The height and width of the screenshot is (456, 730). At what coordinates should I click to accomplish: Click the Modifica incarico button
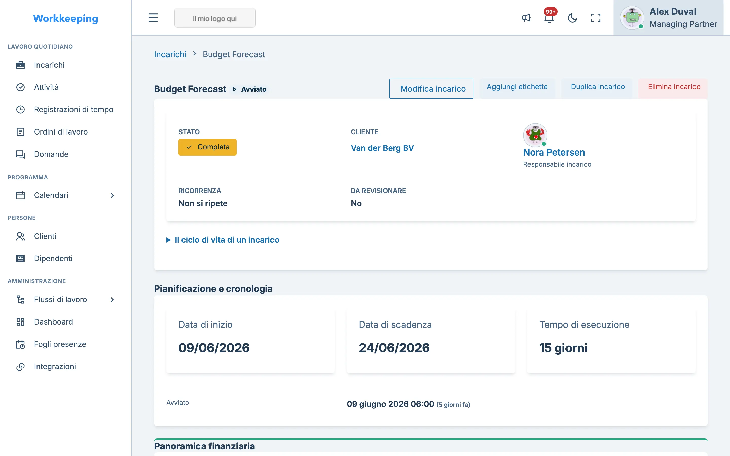coord(431,89)
